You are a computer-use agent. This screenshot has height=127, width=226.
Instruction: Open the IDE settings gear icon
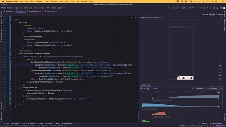click(x=221, y=8)
